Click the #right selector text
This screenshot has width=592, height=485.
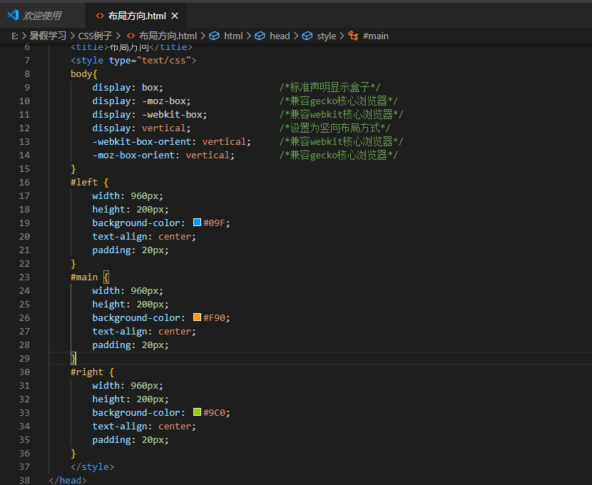click(x=87, y=372)
